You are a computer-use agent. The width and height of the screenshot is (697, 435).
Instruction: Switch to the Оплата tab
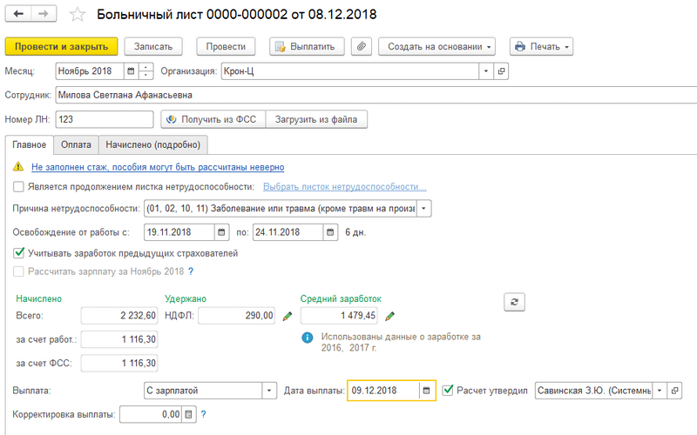76,144
